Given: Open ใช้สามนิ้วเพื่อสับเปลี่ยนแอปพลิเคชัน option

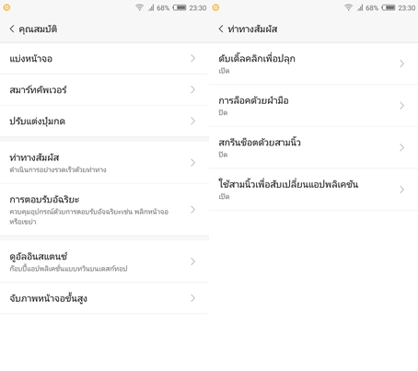Looking at the screenshot, I should (x=313, y=190).
